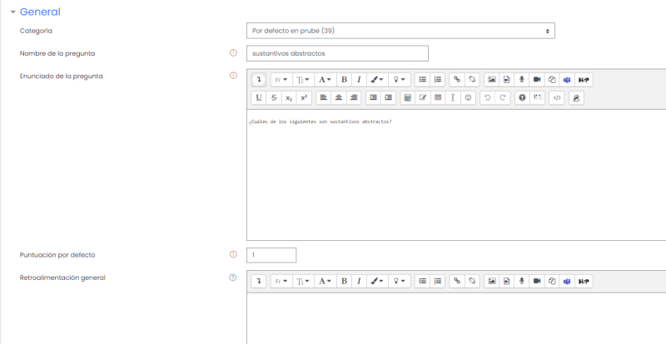The image size is (666, 344).
Task: Apply strikethrough in the question text editor
Action: click(x=273, y=97)
